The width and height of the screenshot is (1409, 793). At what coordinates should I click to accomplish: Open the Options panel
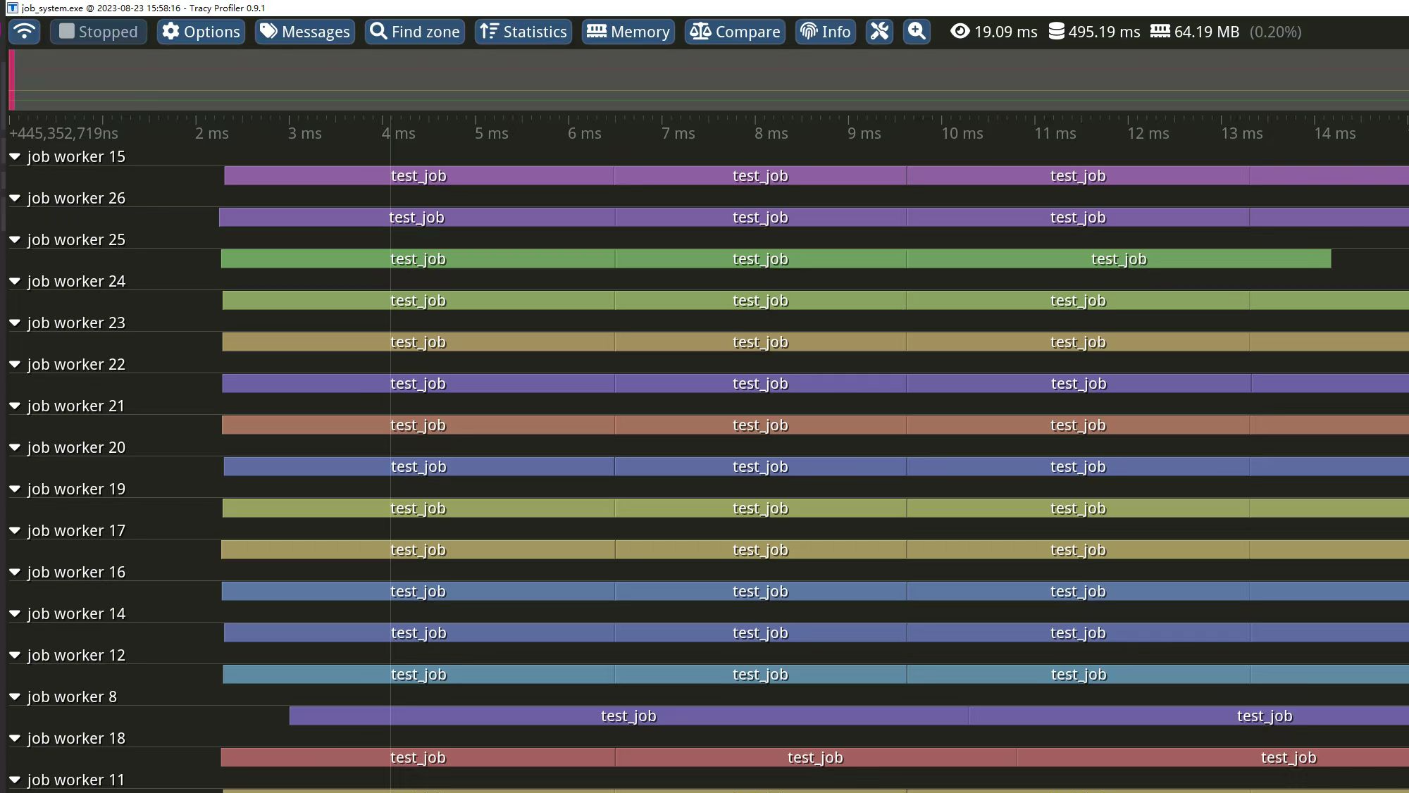tap(201, 31)
